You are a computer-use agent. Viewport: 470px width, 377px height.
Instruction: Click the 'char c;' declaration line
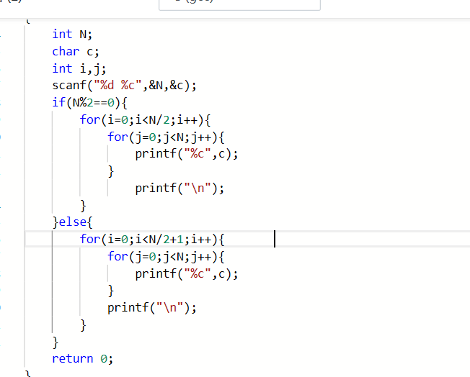(x=76, y=52)
